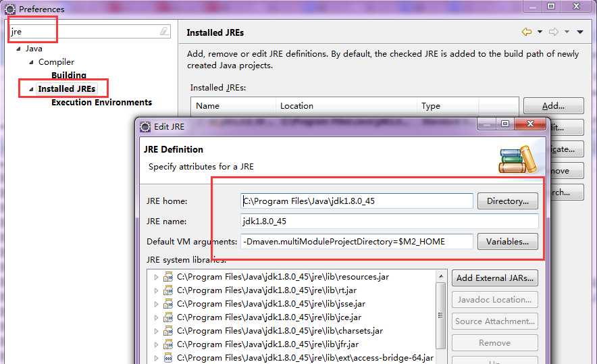Open the back history dropdown arrow
597x364 pixels.
coord(540,32)
